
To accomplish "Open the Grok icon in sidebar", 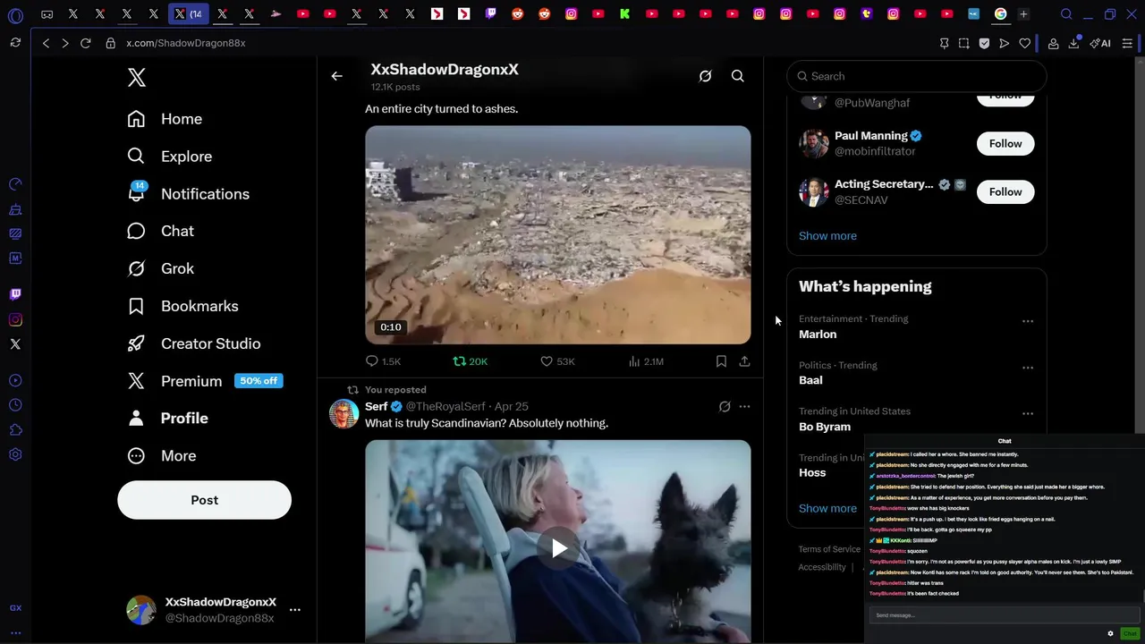I will (x=136, y=268).
